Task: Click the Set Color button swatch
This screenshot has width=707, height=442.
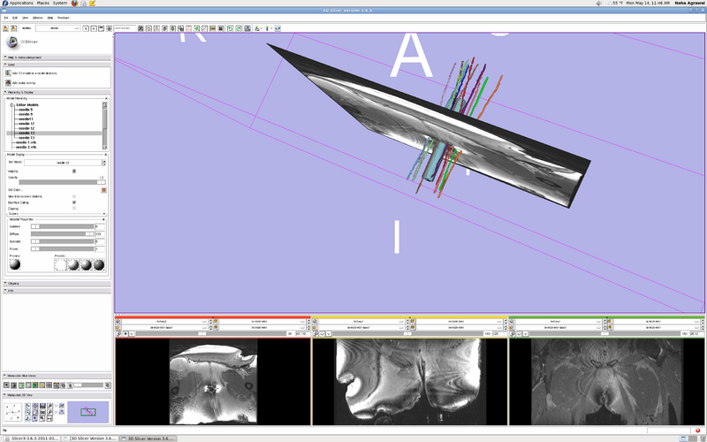Action: pyautogui.click(x=103, y=189)
